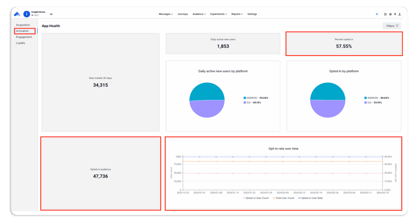The width and height of the screenshot is (418, 222).
Task: Select Engagement in the left sidebar
Action: pos(24,37)
